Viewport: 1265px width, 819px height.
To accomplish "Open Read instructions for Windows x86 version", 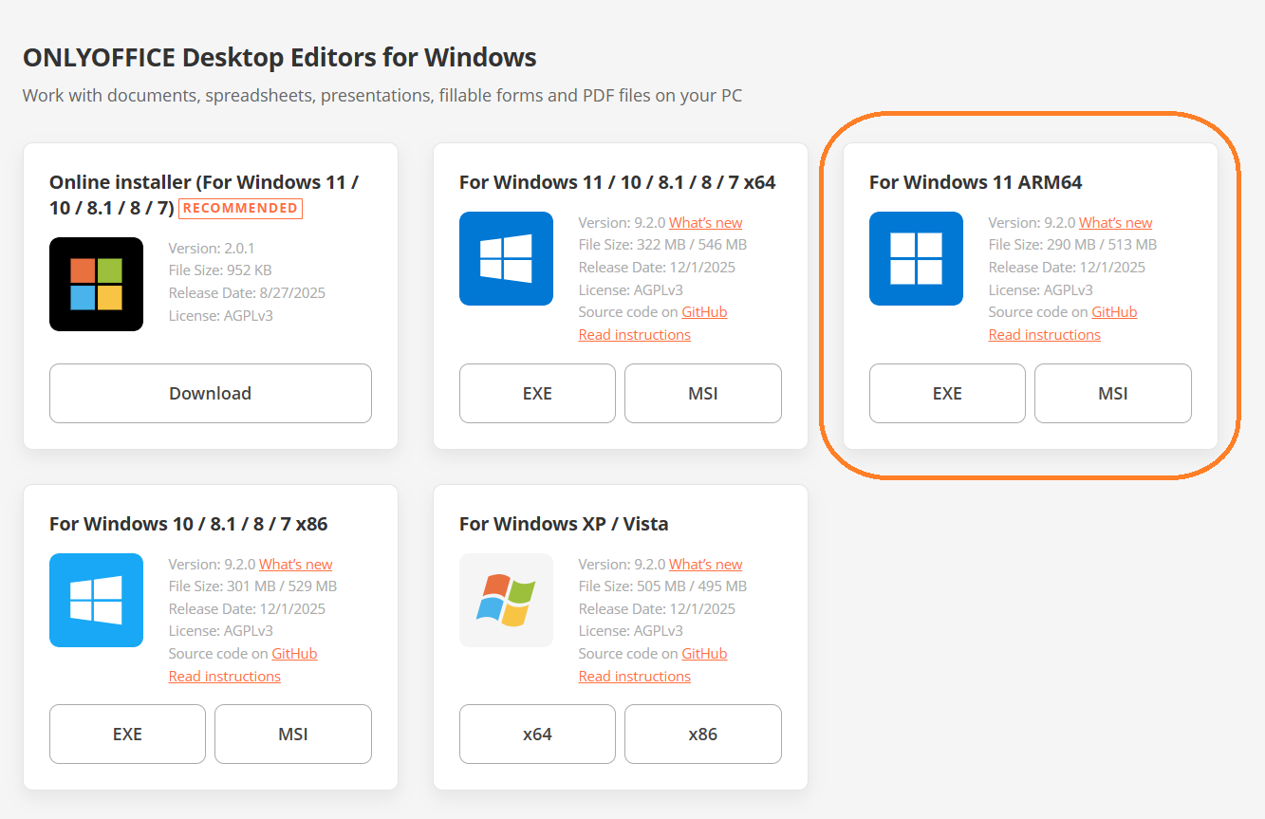I will [x=224, y=675].
